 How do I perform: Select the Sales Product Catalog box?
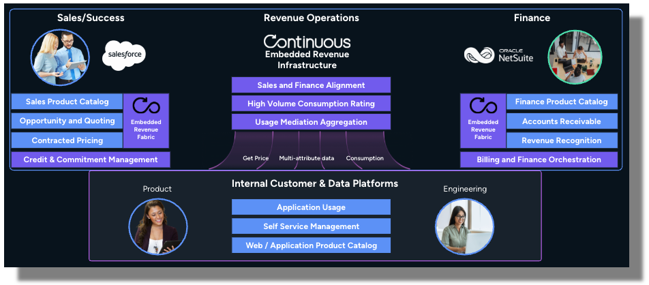coord(67,102)
